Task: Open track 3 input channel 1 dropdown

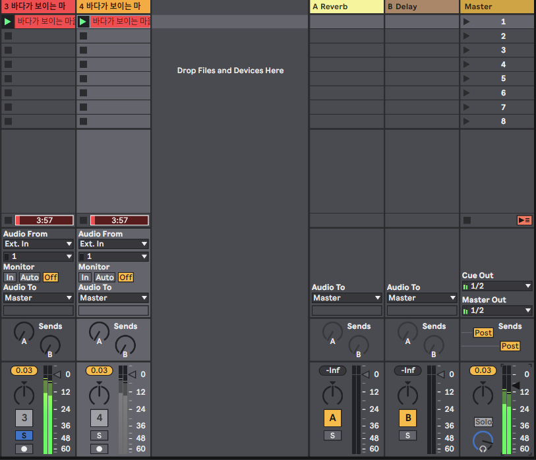Action: 38,256
